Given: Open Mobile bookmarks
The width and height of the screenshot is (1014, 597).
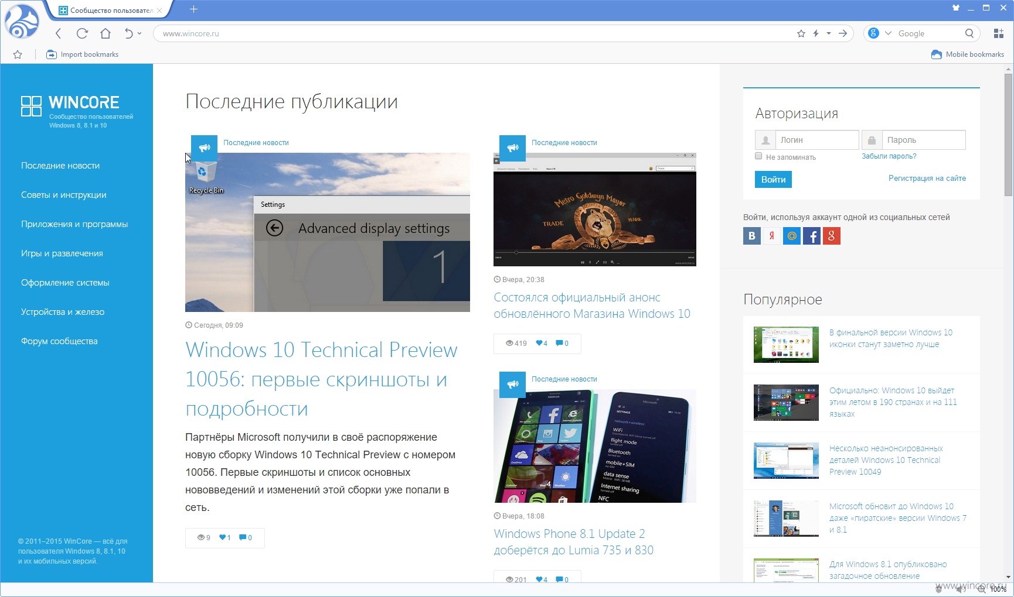Looking at the screenshot, I should tap(968, 54).
